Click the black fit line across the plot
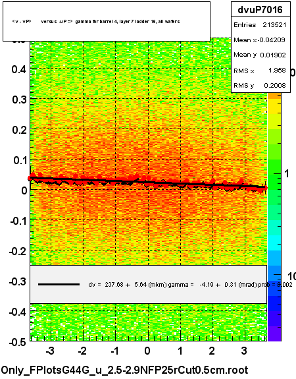296x379 pixels. (x=148, y=182)
